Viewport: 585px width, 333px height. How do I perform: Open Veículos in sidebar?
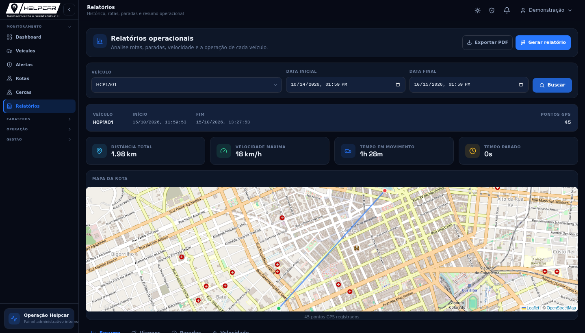pyautogui.click(x=39, y=51)
